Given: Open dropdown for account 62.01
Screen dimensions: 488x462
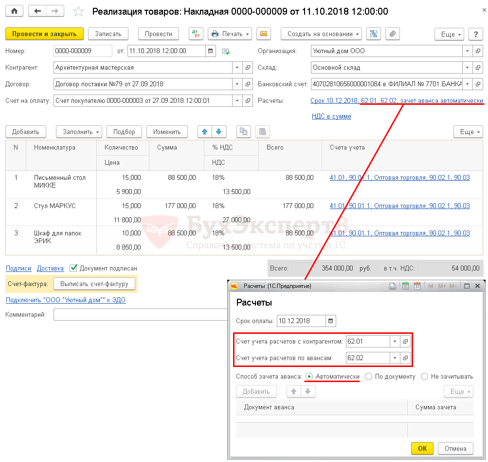Looking at the screenshot, I should [395, 342].
